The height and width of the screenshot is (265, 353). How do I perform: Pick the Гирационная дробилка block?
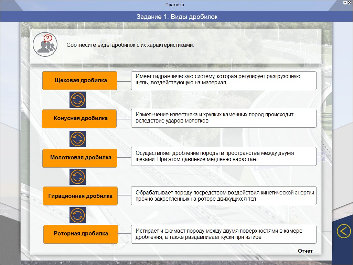80,196
